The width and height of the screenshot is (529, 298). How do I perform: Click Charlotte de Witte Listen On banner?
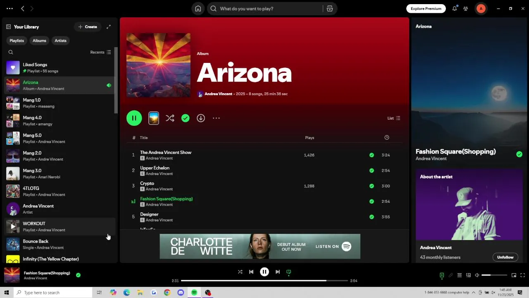260,246
